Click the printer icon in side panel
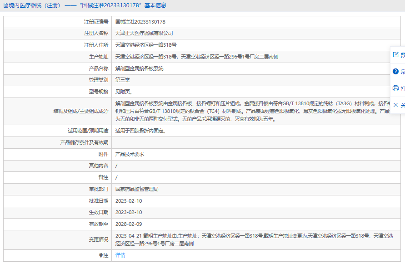Screen dimensions: 405x263 coord(395,88)
